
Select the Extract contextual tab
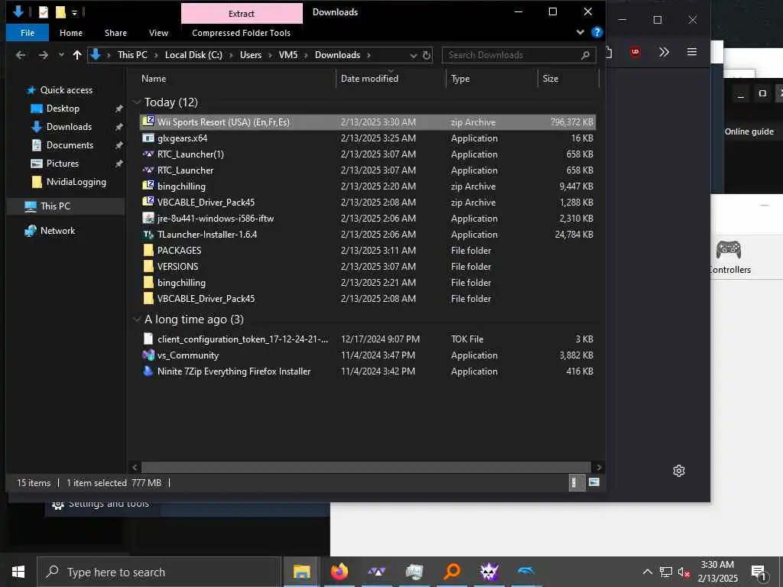[242, 14]
